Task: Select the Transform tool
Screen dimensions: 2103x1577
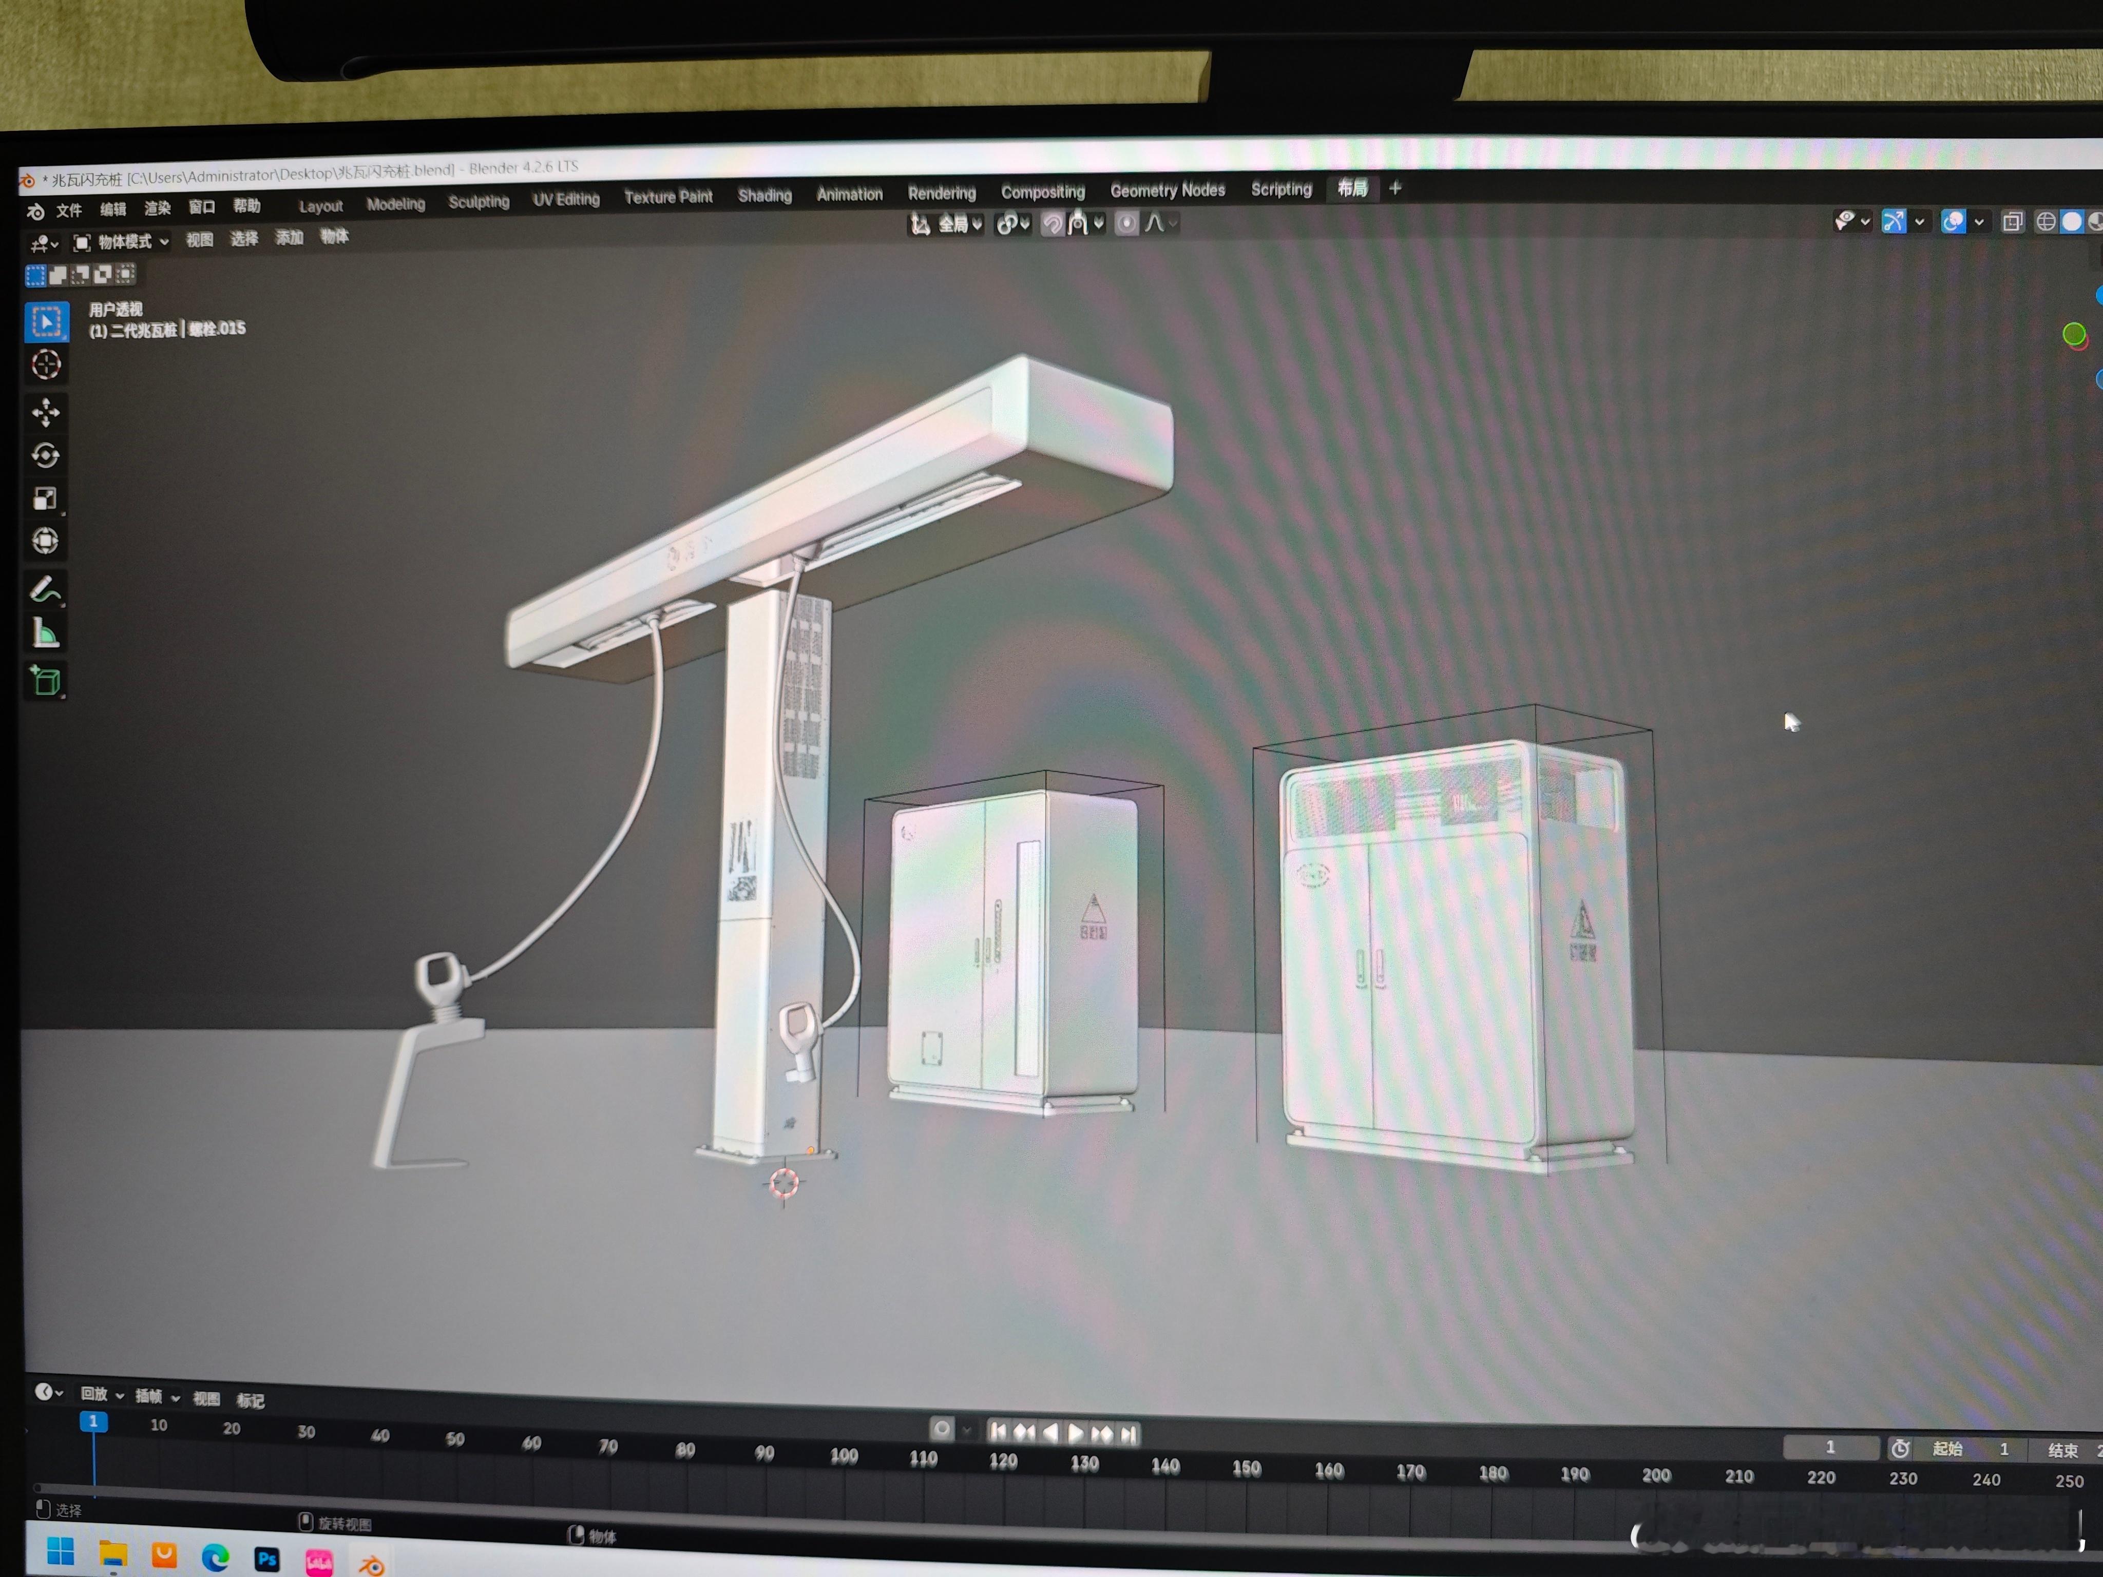Action: point(45,541)
